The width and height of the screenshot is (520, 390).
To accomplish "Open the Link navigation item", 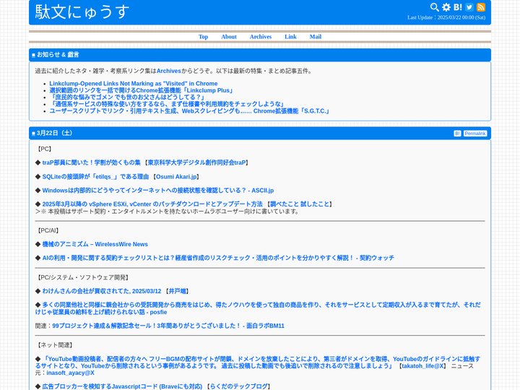I will click(x=290, y=37).
